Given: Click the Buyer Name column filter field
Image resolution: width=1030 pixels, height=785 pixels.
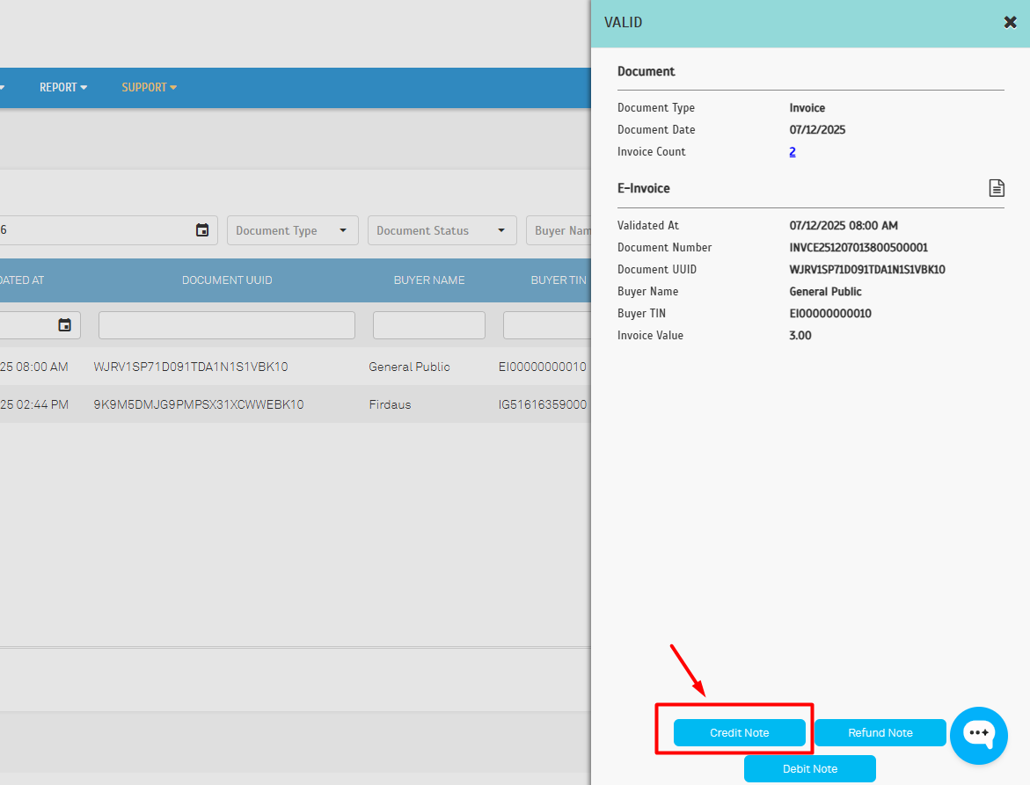Looking at the screenshot, I should click(x=428, y=325).
